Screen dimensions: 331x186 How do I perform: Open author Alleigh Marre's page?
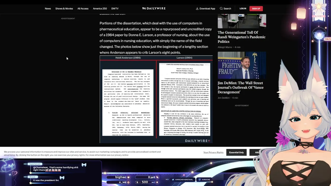point(225,47)
